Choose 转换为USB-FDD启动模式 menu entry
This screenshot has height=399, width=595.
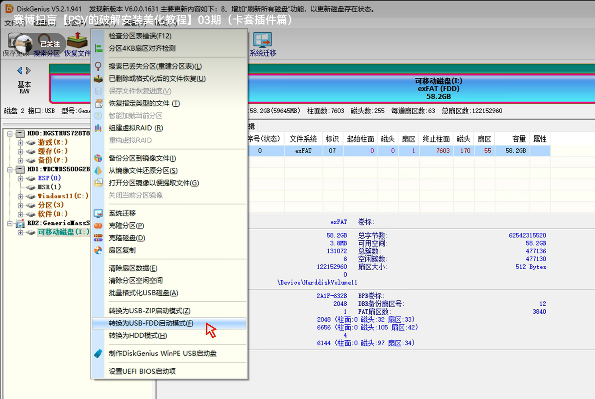tap(169, 323)
